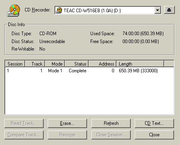Image resolution: width=180 pixels, height=145 pixels.
Task: Sort by the Status column header
Action: point(77,64)
